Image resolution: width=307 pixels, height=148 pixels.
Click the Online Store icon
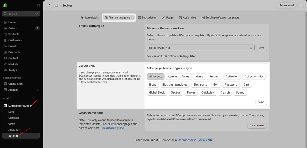point(5,84)
